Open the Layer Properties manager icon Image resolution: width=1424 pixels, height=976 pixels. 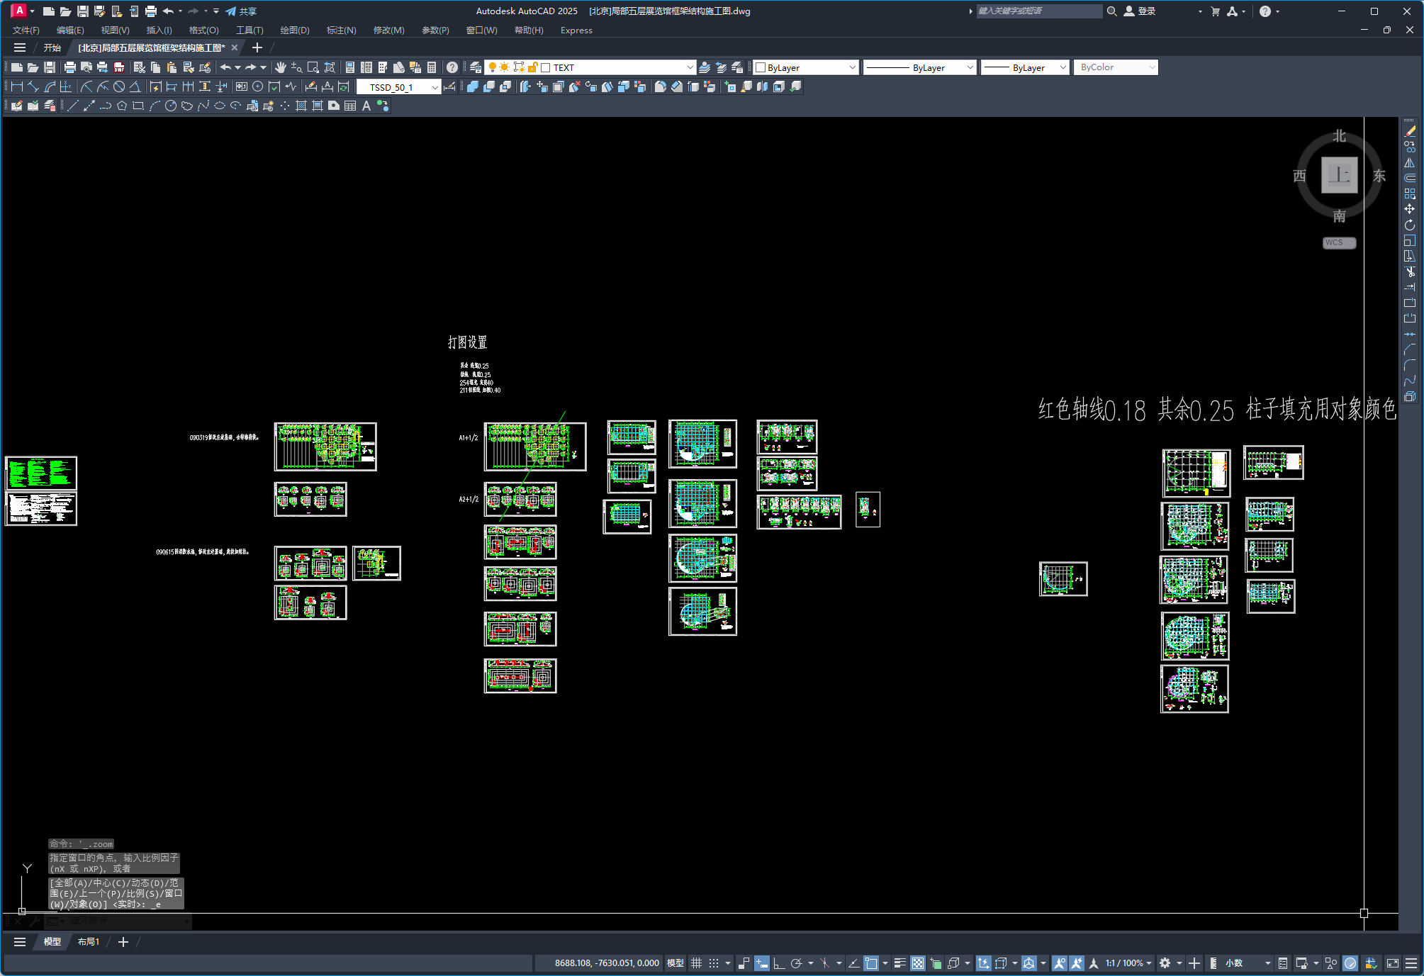click(476, 67)
